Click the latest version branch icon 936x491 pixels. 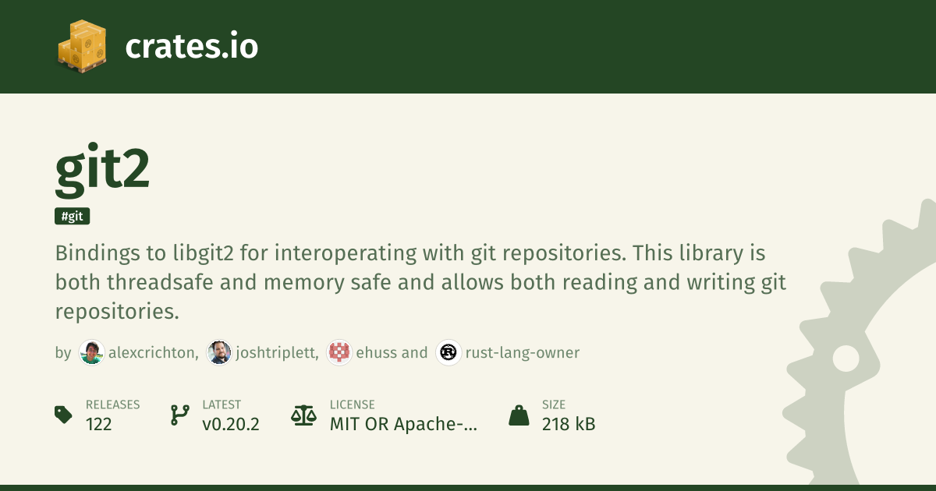179,415
